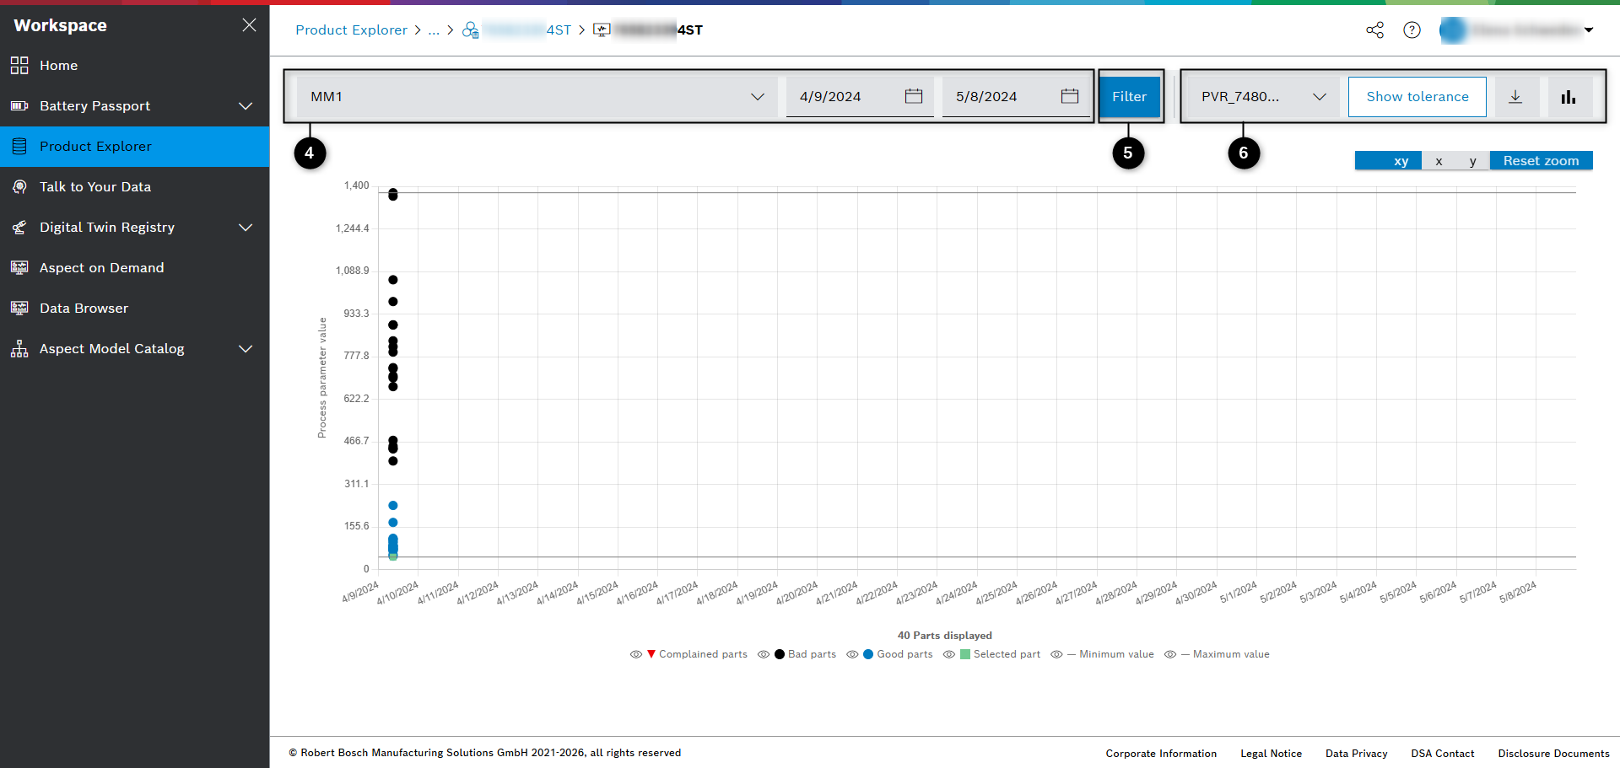Open DSA Contact link
Image resolution: width=1620 pixels, height=768 pixels.
click(1443, 754)
